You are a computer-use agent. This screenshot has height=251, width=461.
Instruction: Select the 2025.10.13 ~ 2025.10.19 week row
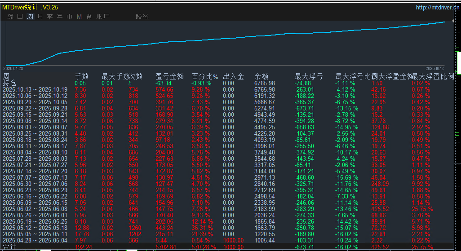point(35,90)
